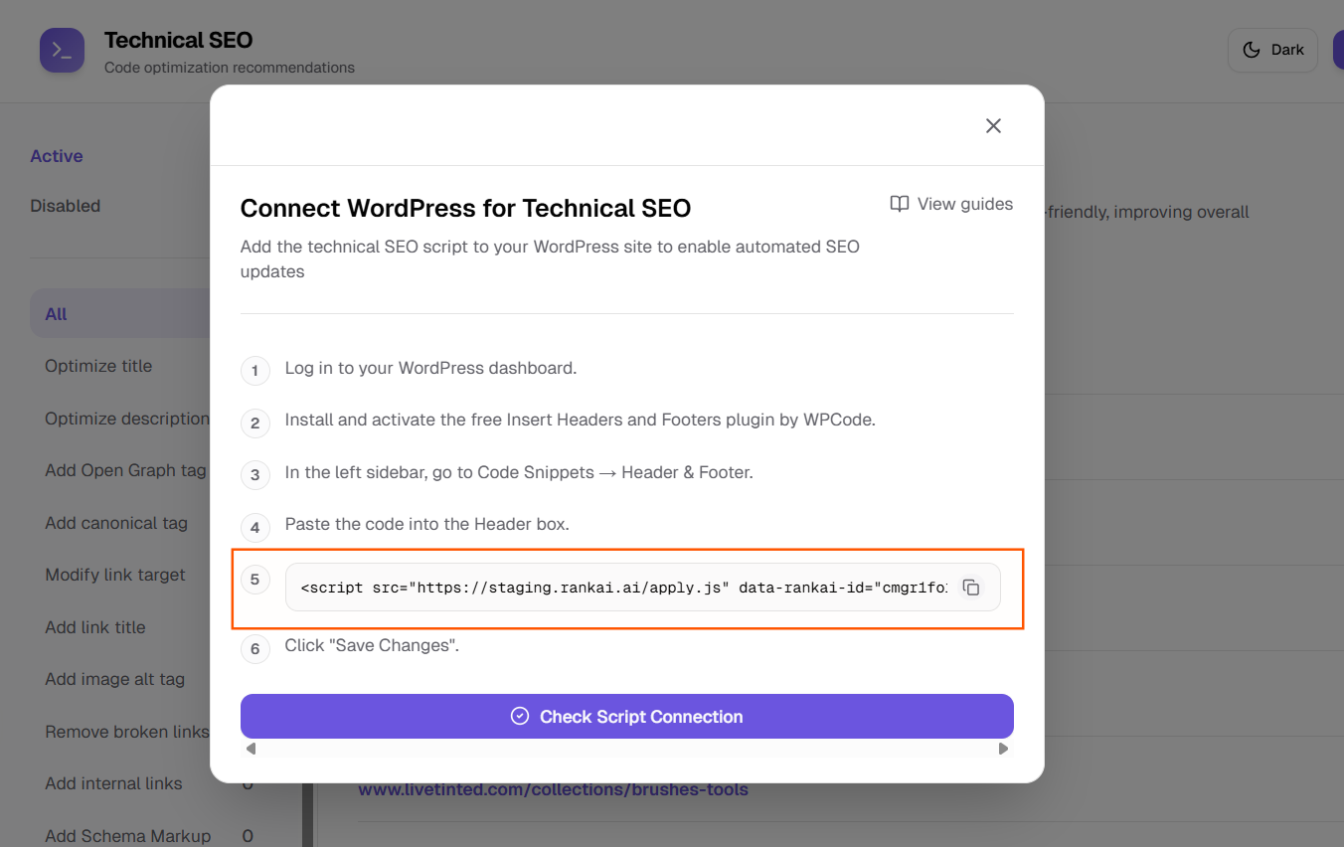
Task: Toggle Dark mode button
Action: (1272, 50)
